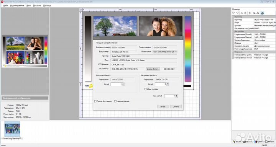Click the color settings 'Копий' input field
Image resolution: width=276 pixels, height=147 pixels.
point(161,84)
